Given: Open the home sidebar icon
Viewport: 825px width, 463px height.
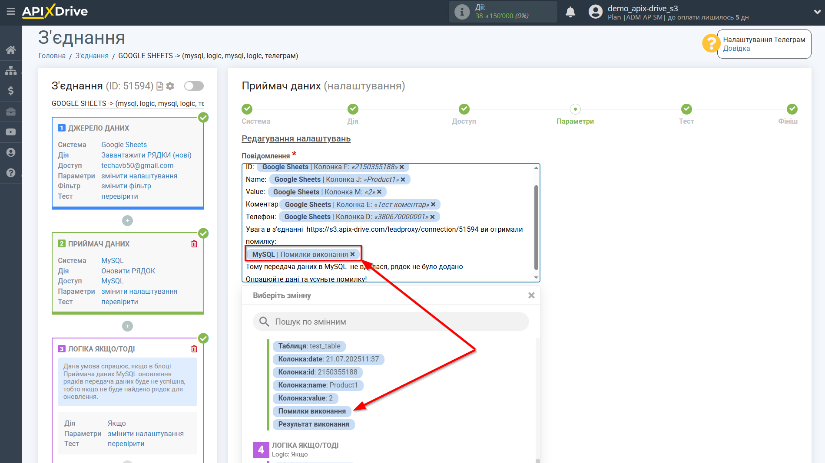Looking at the screenshot, I should (11, 50).
